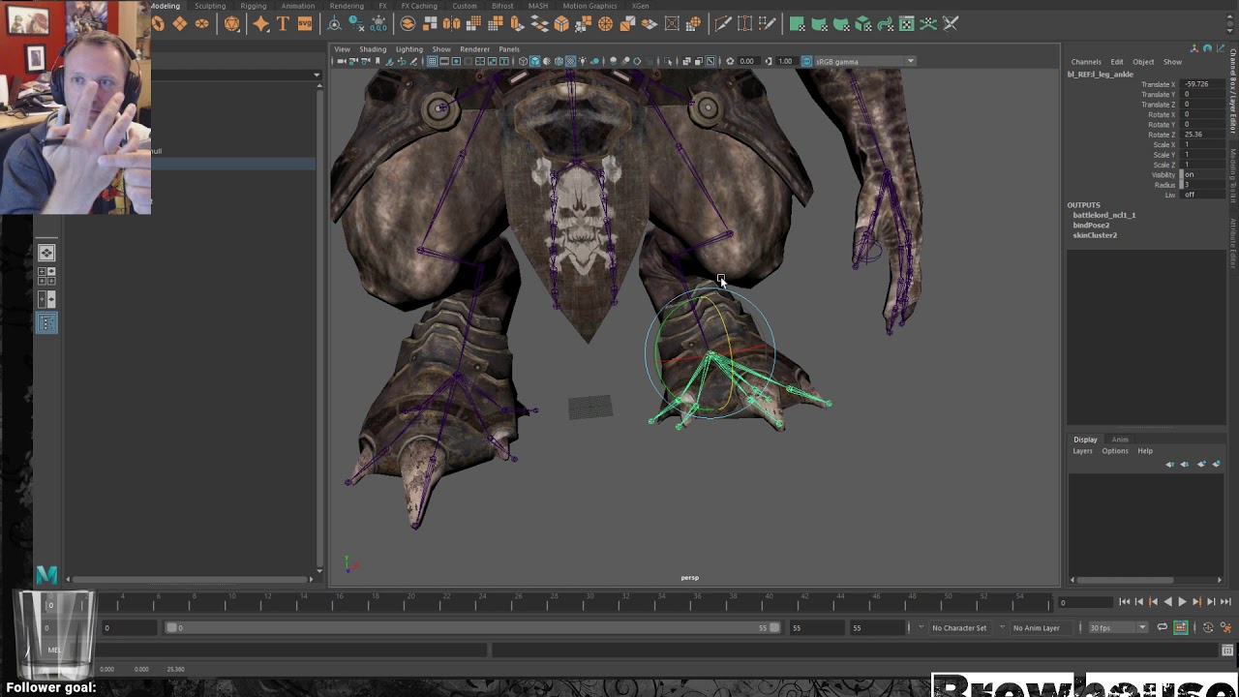Open the sRGB gamma view transform dropdown
1239x697 pixels.
(864, 61)
